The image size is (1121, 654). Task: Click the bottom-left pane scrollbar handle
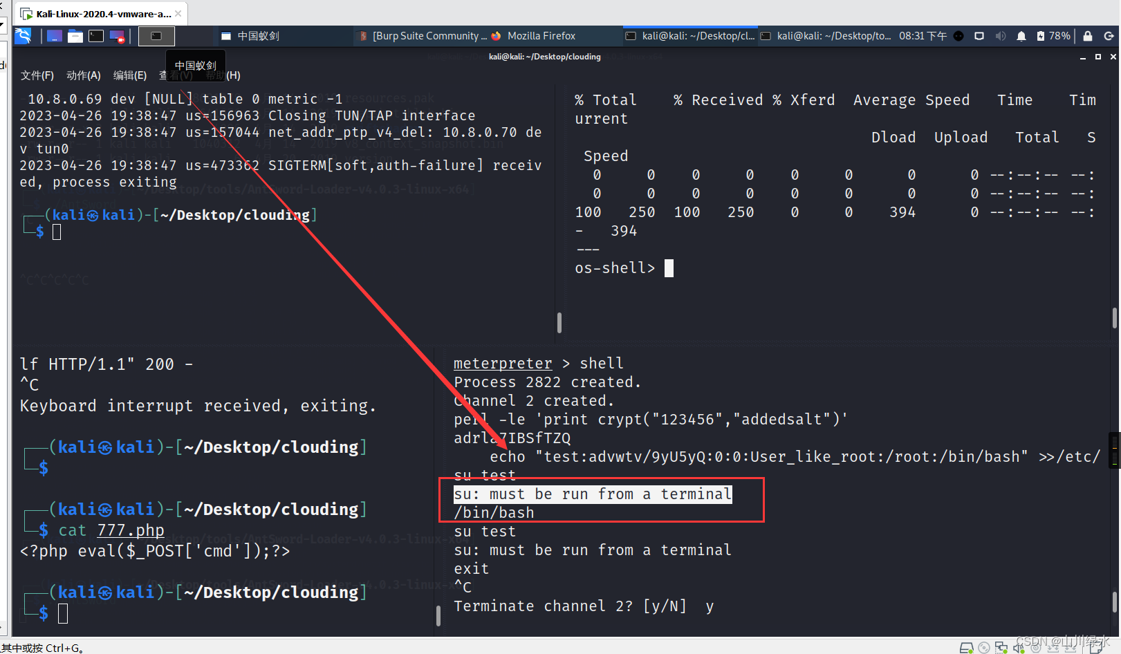[438, 615]
